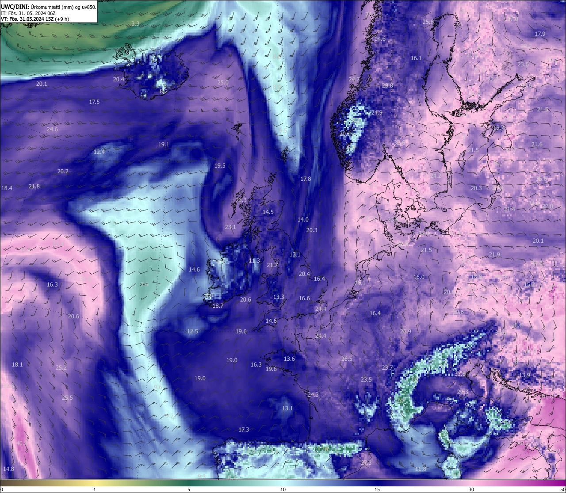566x493 pixels.
Task: Select the 13.3 value over Wales
Action: pyautogui.click(x=279, y=297)
